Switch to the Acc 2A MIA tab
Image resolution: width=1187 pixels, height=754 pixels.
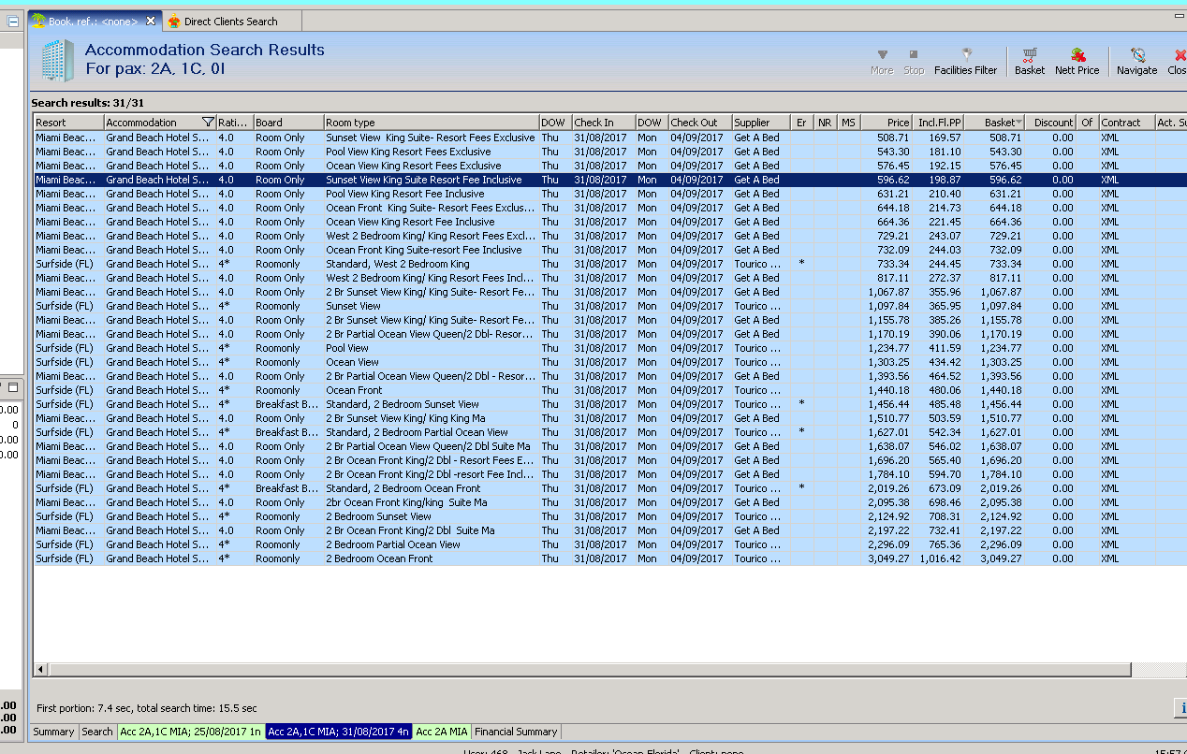[x=442, y=732]
